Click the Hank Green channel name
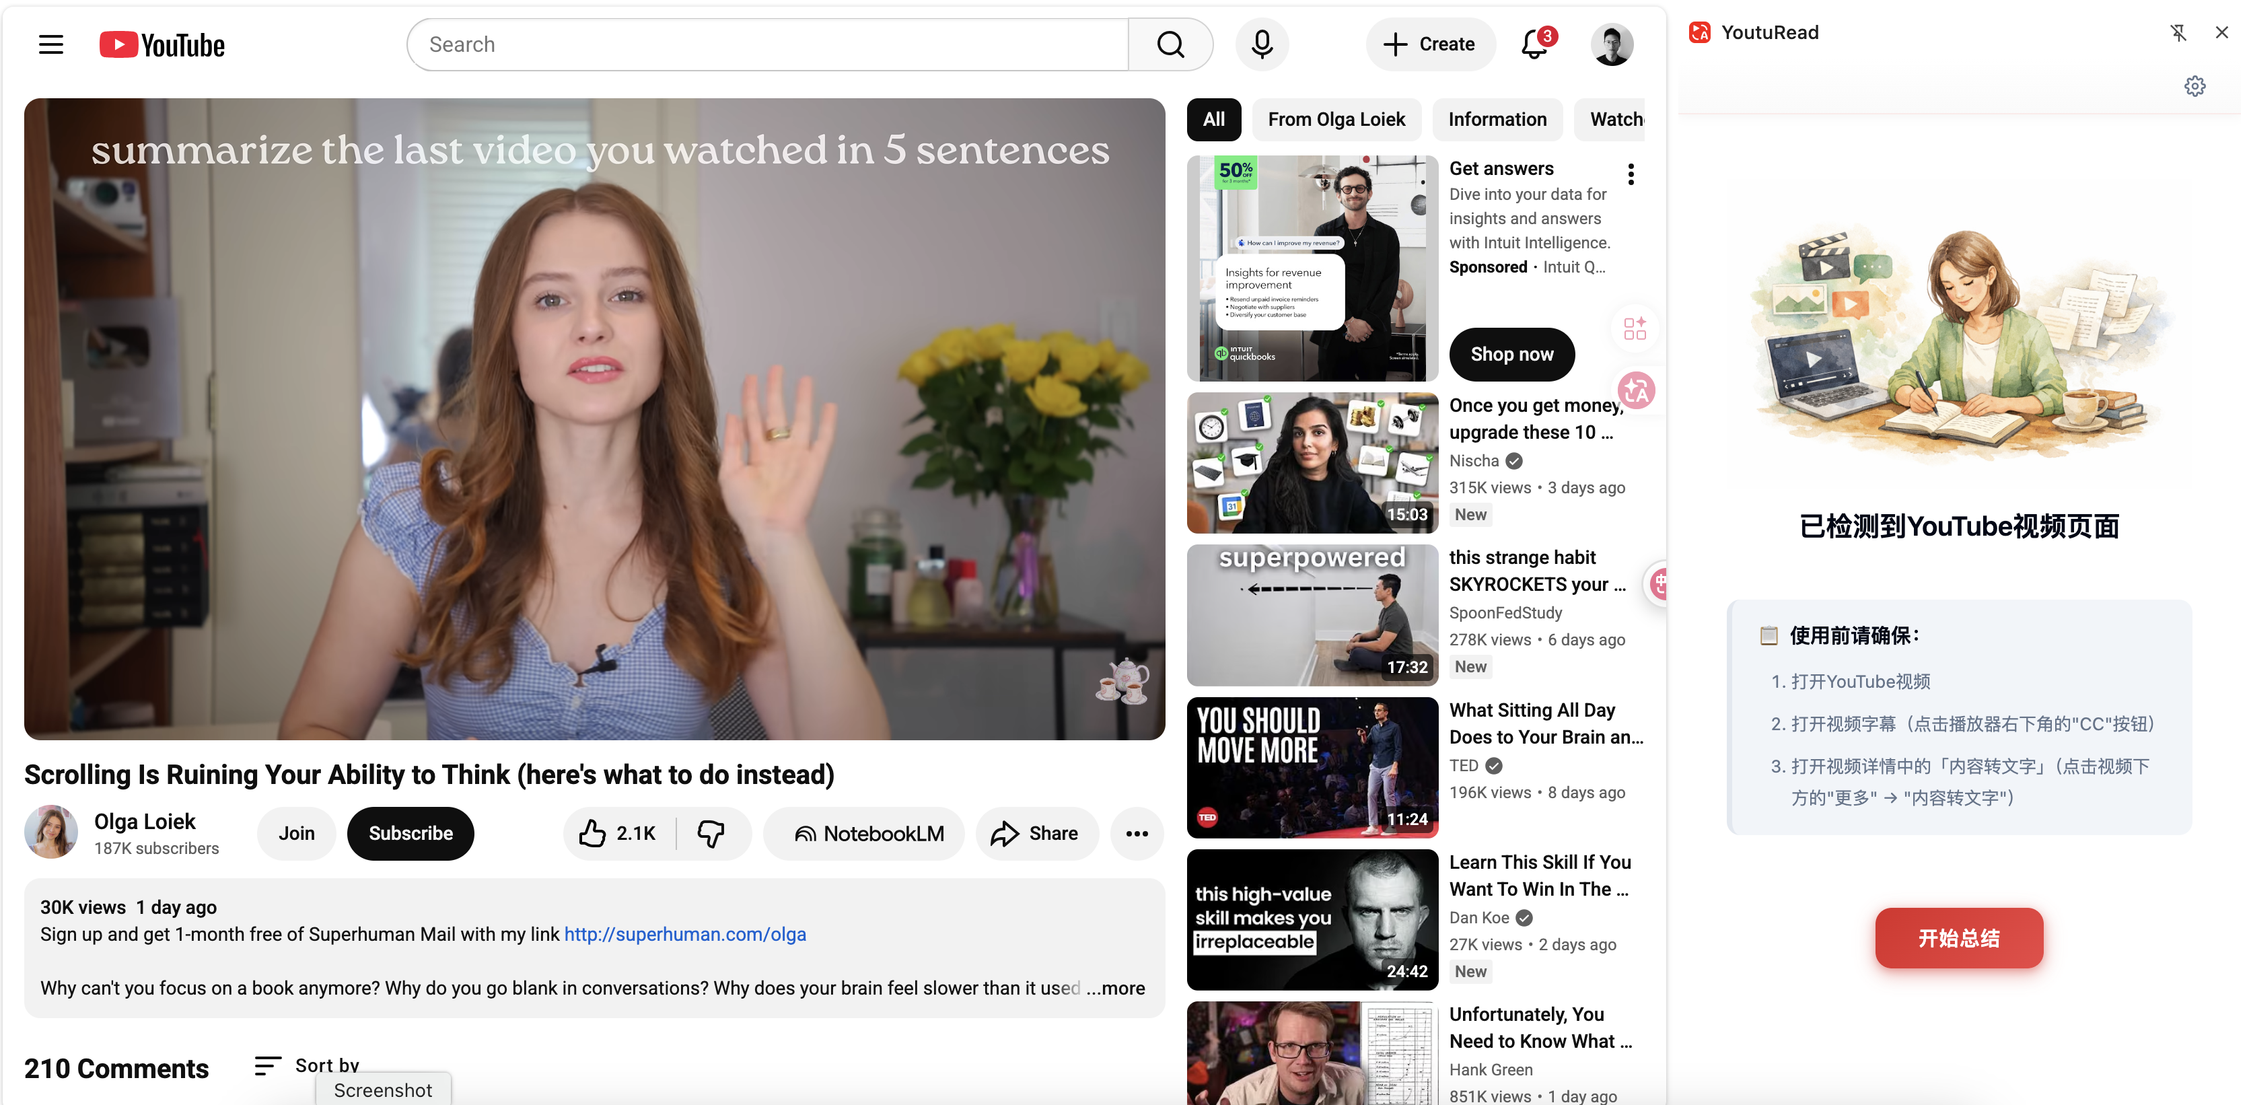The width and height of the screenshot is (2249, 1105). tap(1491, 1069)
